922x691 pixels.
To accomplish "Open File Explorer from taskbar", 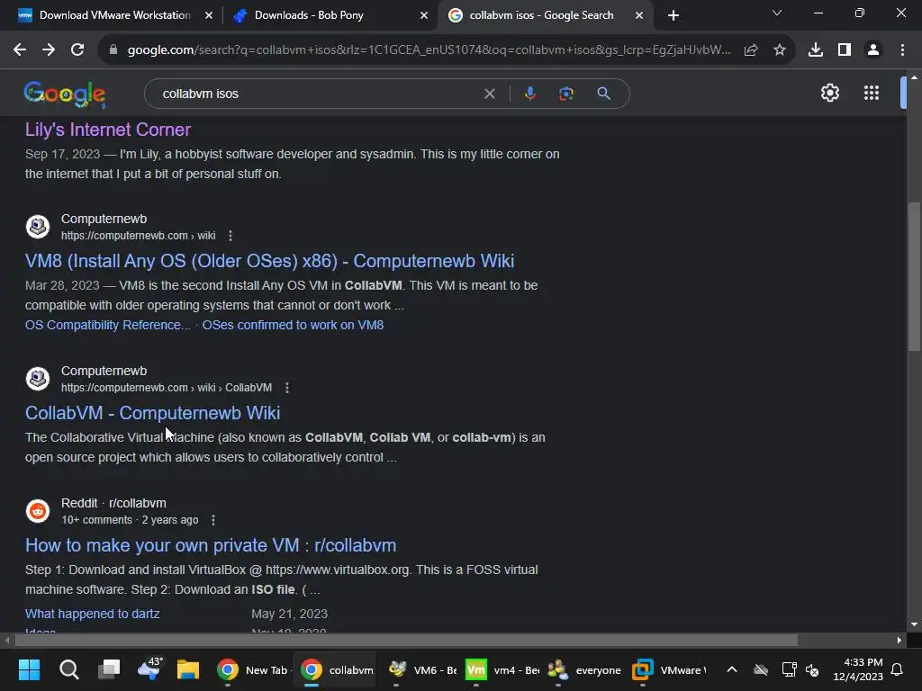I will (x=188, y=669).
